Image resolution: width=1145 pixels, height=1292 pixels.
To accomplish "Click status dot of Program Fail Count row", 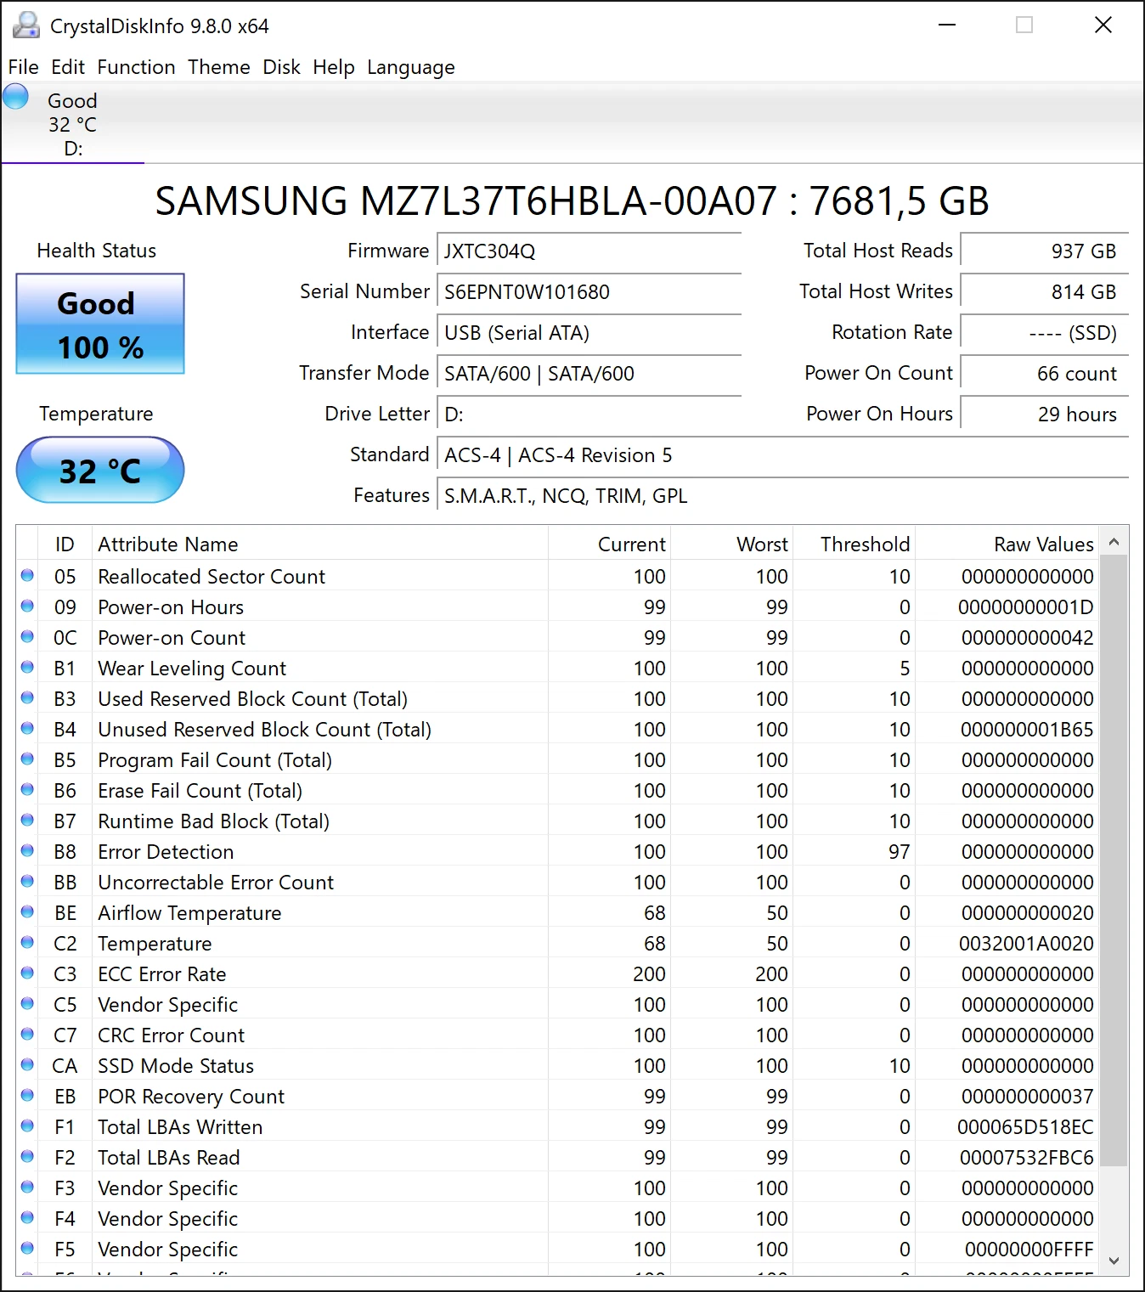I will pos(27,759).
